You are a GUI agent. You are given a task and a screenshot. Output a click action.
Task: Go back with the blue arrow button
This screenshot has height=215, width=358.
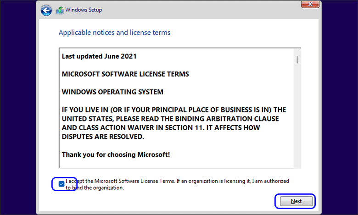coord(46,10)
